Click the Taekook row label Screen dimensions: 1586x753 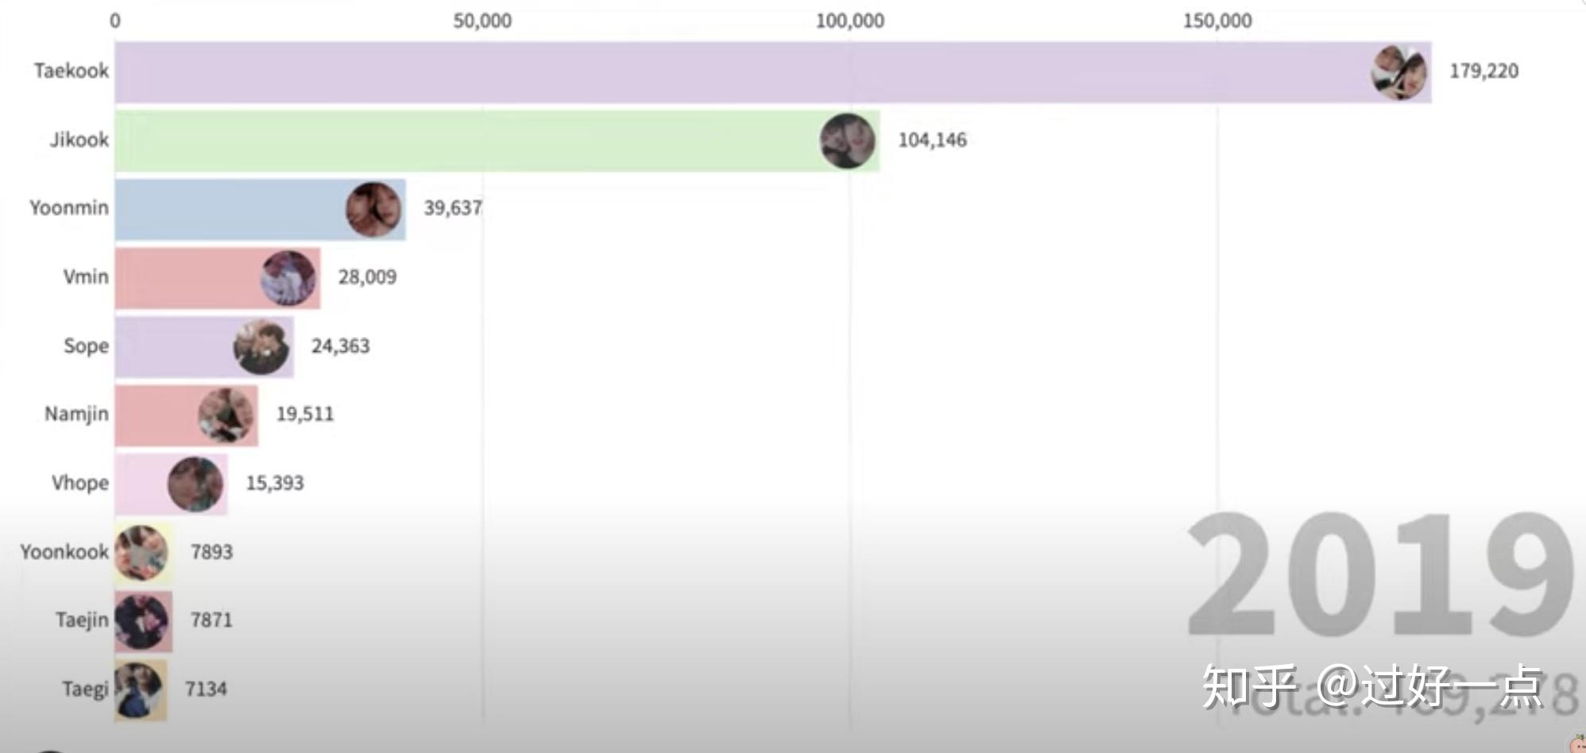[72, 71]
